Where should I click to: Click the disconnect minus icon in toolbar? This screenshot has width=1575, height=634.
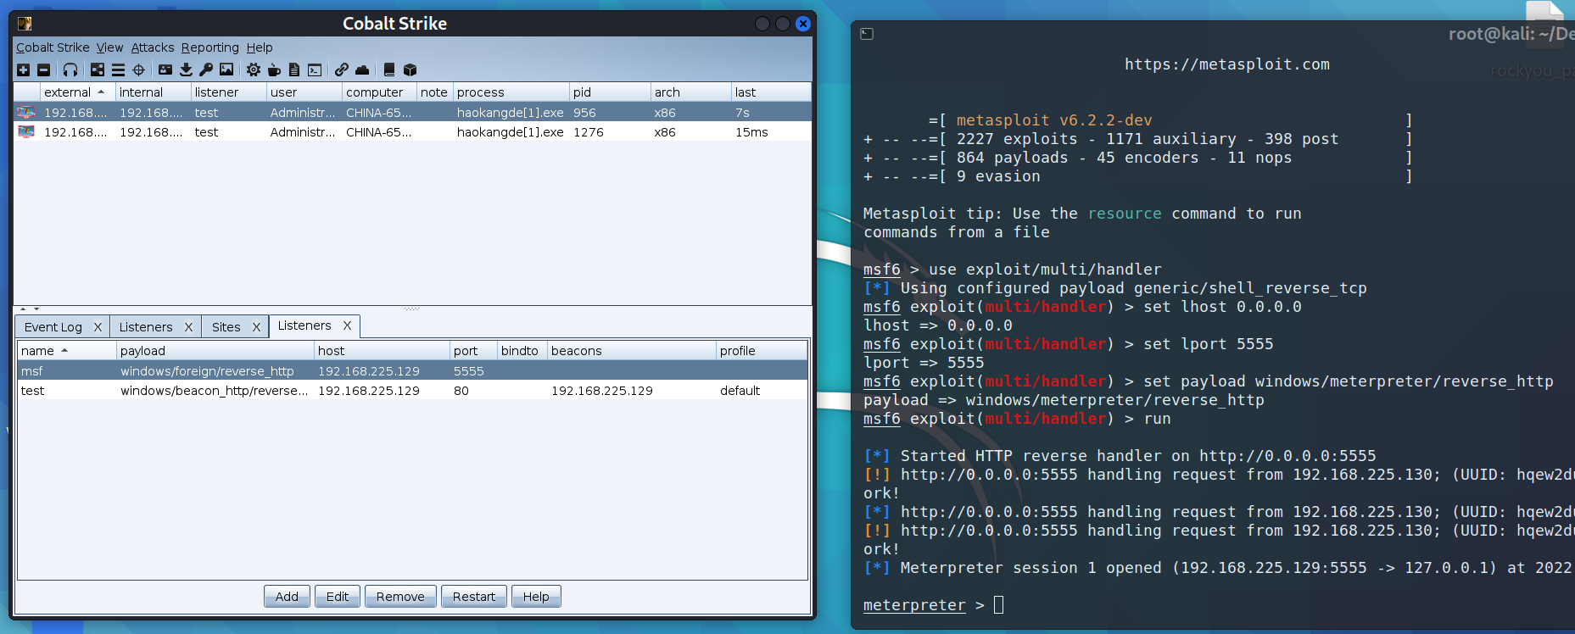tap(44, 70)
